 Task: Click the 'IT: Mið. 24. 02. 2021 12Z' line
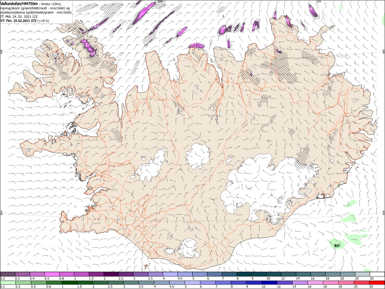coord(19,17)
